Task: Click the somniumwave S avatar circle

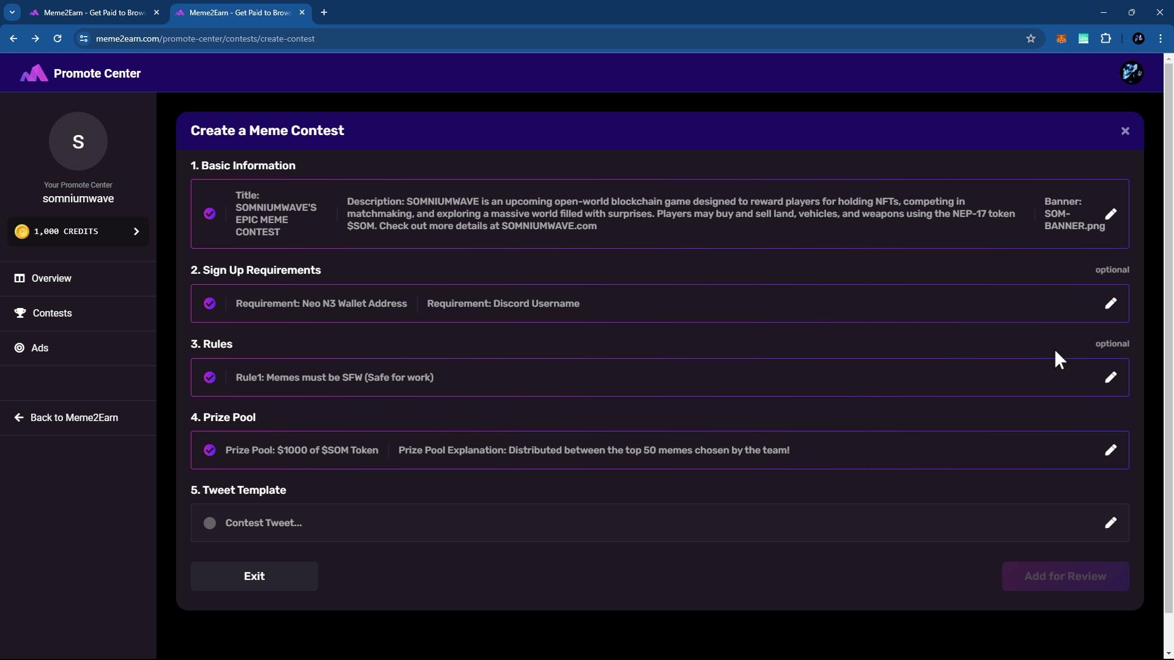Action: pyautogui.click(x=78, y=141)
